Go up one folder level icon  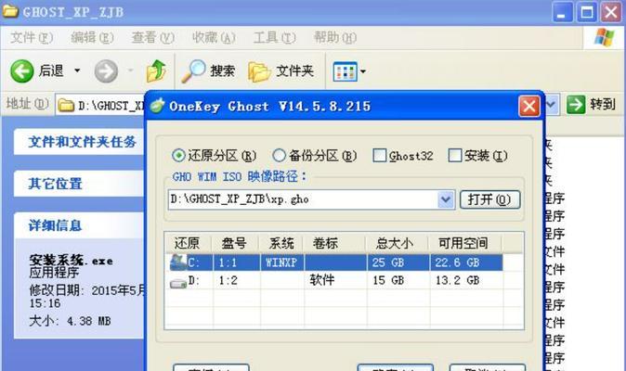click(x=156, y=70)
